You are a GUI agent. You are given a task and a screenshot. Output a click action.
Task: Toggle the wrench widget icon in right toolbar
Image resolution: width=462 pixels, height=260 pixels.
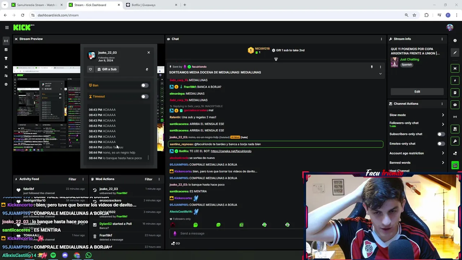tap(455, 141)
